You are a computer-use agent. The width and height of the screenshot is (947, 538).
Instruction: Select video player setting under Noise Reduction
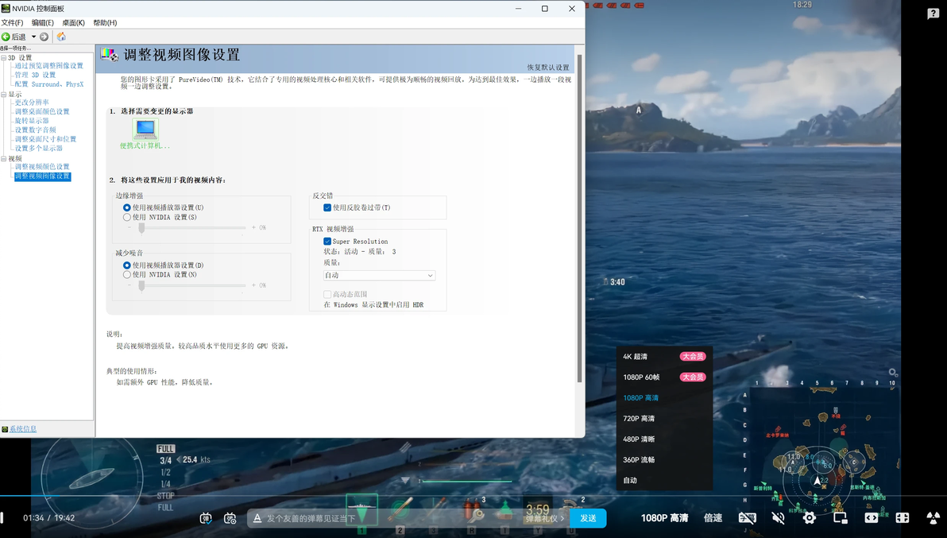tap(127, 265)
